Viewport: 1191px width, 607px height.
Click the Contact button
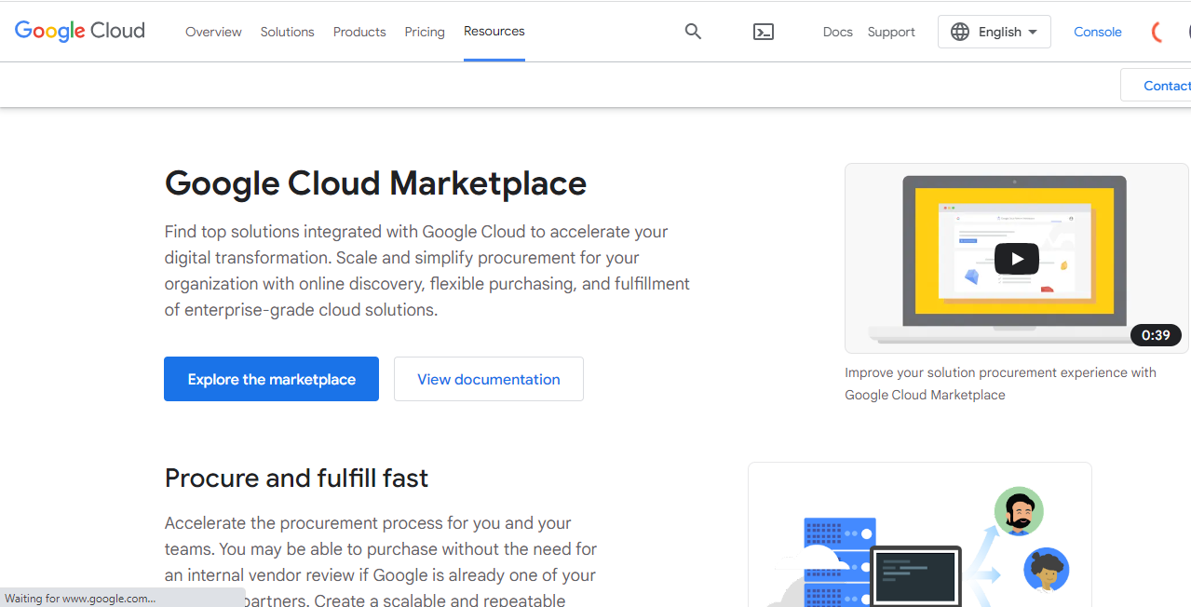tap(1157, 86)
